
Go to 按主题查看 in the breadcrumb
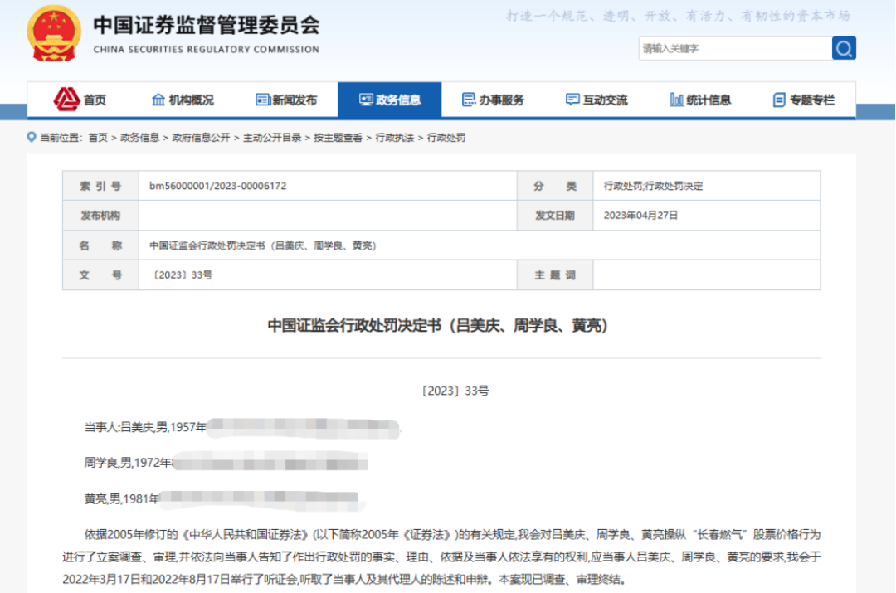(338, 138)
